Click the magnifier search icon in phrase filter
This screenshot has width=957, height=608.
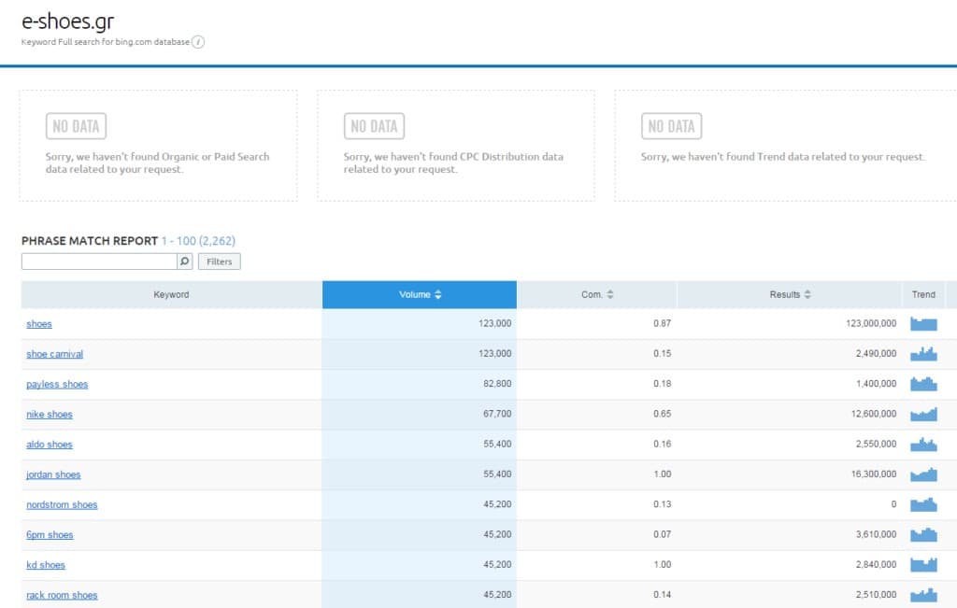(184, 262)
